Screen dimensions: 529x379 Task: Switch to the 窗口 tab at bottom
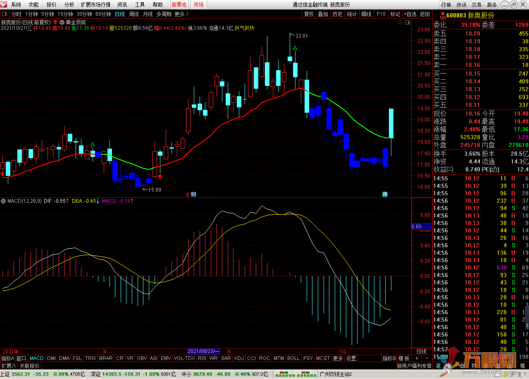pyautogui.click(x=21, y=358)
